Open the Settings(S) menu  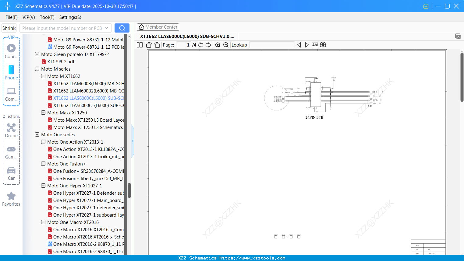click(70, 17)
